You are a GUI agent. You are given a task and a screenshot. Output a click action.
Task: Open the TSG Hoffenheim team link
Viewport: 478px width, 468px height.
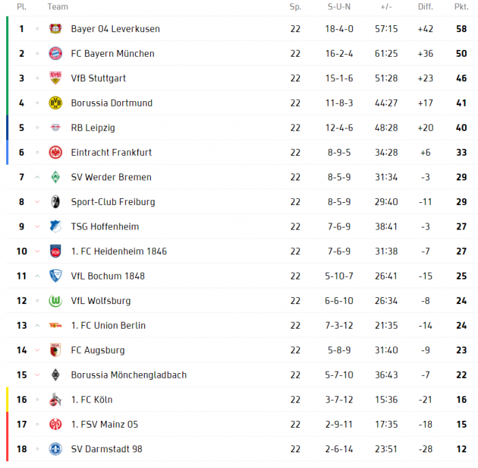[x=105, y=226]
